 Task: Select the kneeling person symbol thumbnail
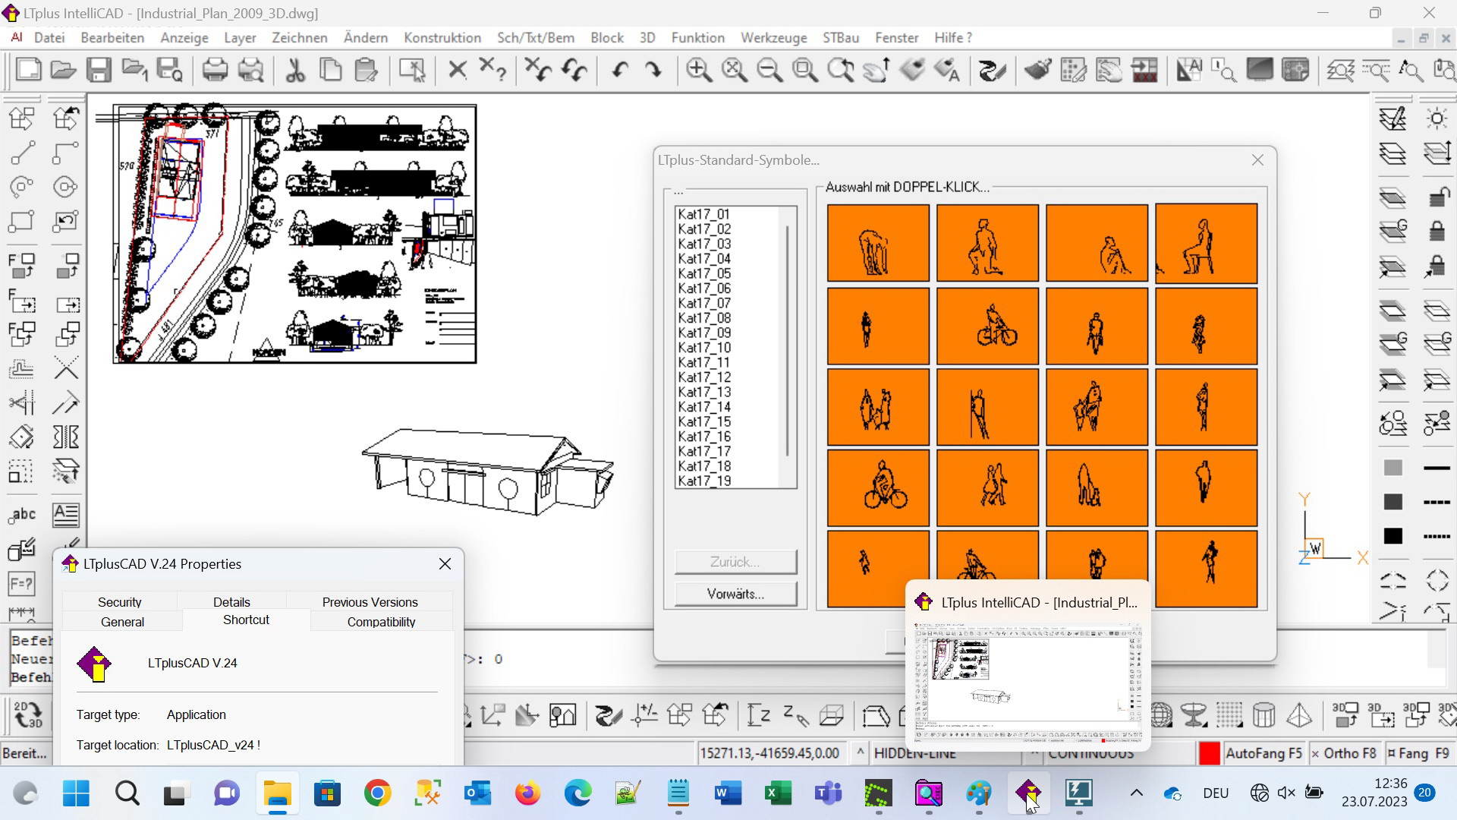(987, 244)
